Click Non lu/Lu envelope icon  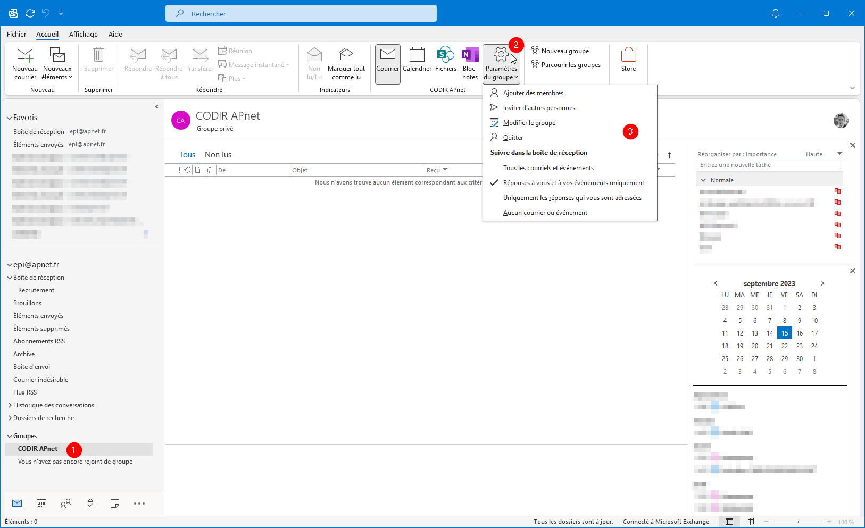point(314,55)
